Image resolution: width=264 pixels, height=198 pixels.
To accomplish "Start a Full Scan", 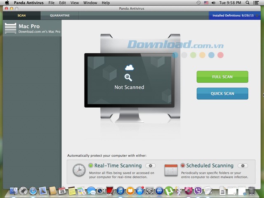I will coord(222,77).
